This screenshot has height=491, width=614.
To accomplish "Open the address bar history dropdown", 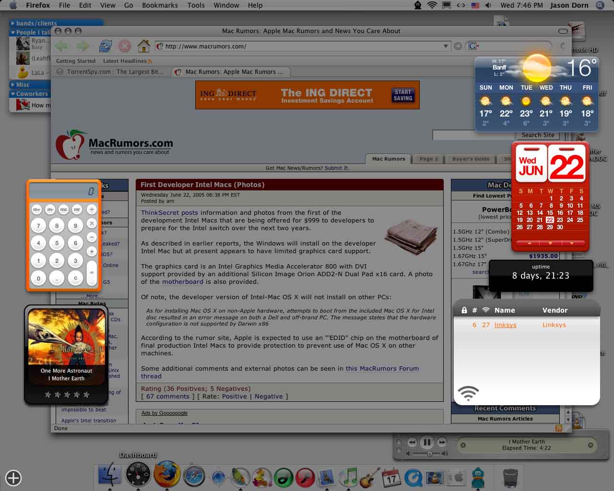I will [446, 46].
